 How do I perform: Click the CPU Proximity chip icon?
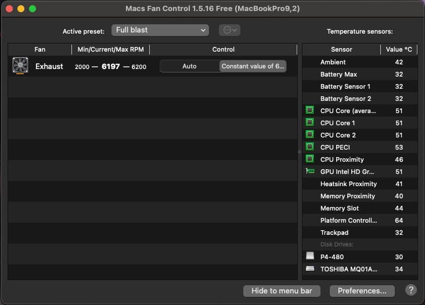309,159
